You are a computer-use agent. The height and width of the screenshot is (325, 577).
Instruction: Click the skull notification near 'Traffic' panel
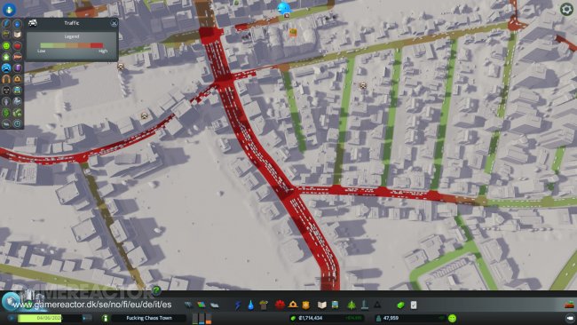point(121,67)
